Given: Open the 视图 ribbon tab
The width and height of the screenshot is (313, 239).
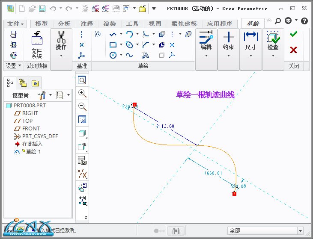Looking at the screenshot, I should pos(155,24).
